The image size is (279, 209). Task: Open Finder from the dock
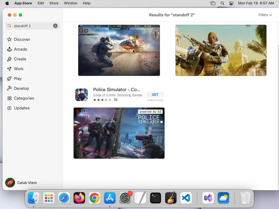(34, 198)
